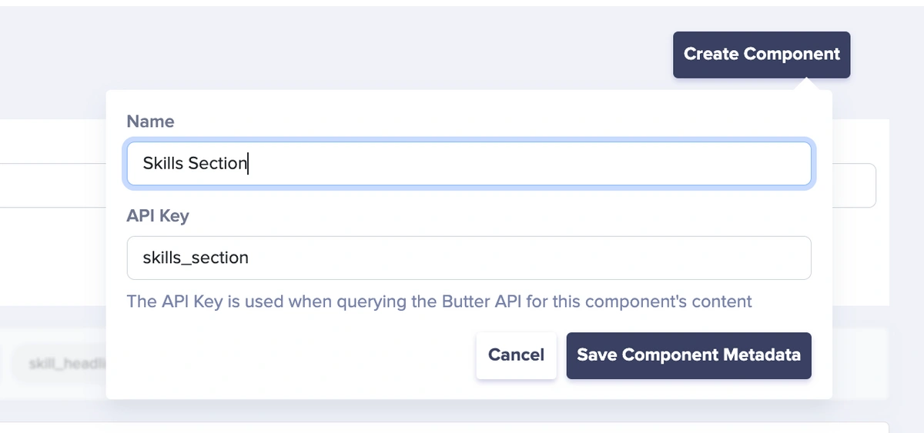Click the Name field label

(x=150, y=122)
